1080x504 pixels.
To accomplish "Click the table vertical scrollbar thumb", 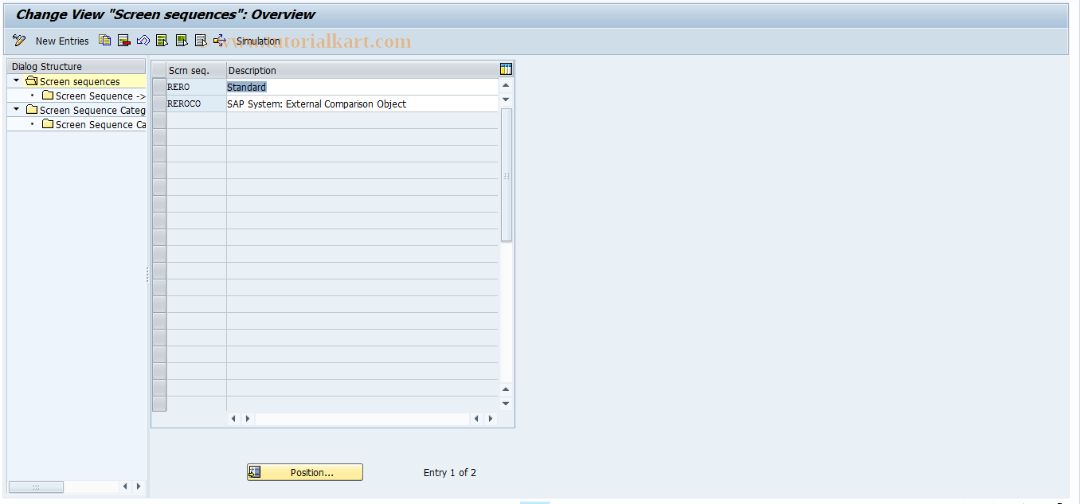I will (x=506, y=175).
